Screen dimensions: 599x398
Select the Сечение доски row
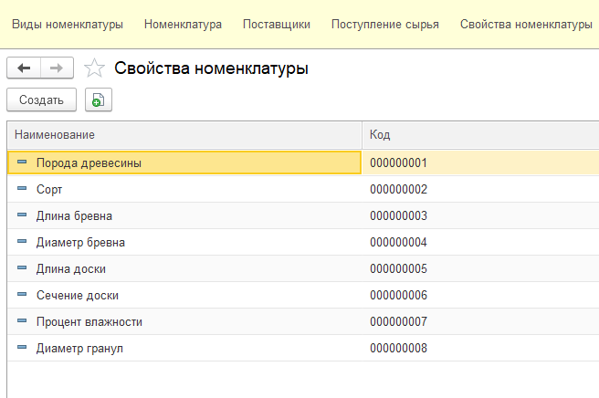click(77, 295)
